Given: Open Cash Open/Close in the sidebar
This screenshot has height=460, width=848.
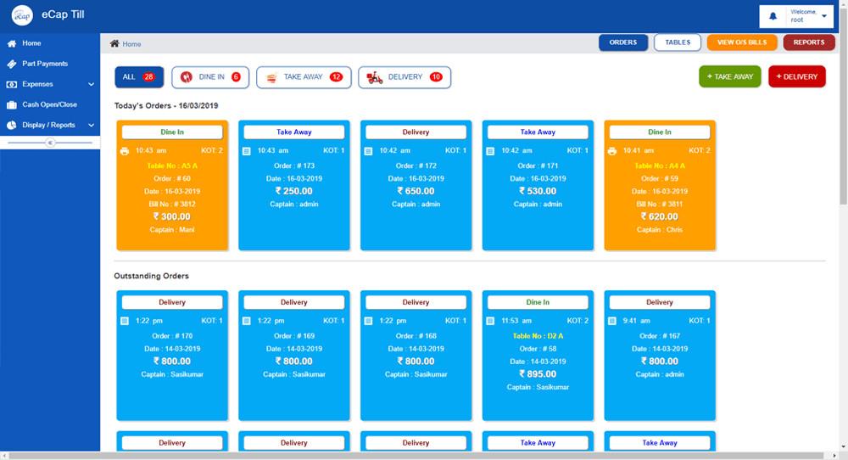Looking at the screenshot, I should pos(50,105).
